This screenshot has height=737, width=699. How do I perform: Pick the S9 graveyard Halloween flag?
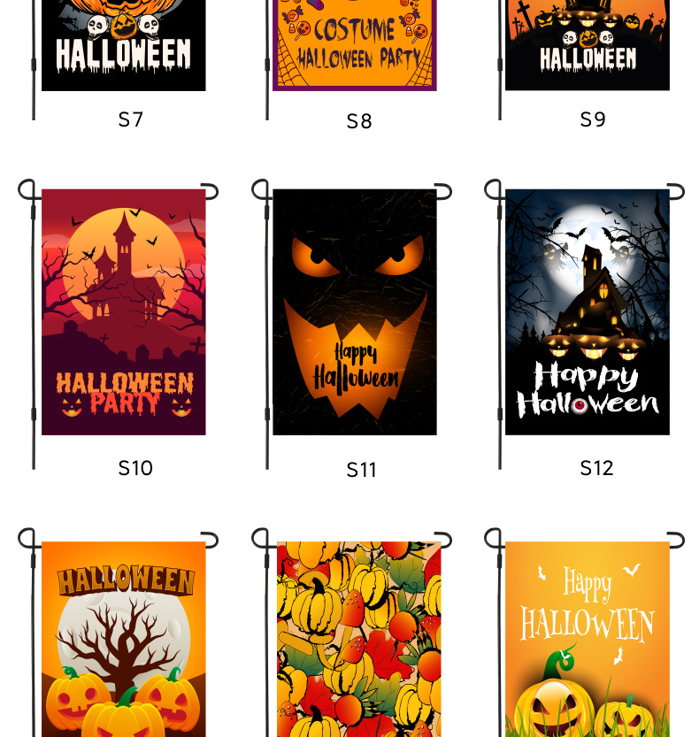(x=588, y=45)
